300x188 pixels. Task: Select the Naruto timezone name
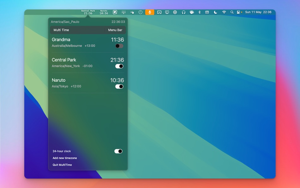[58, 80]
